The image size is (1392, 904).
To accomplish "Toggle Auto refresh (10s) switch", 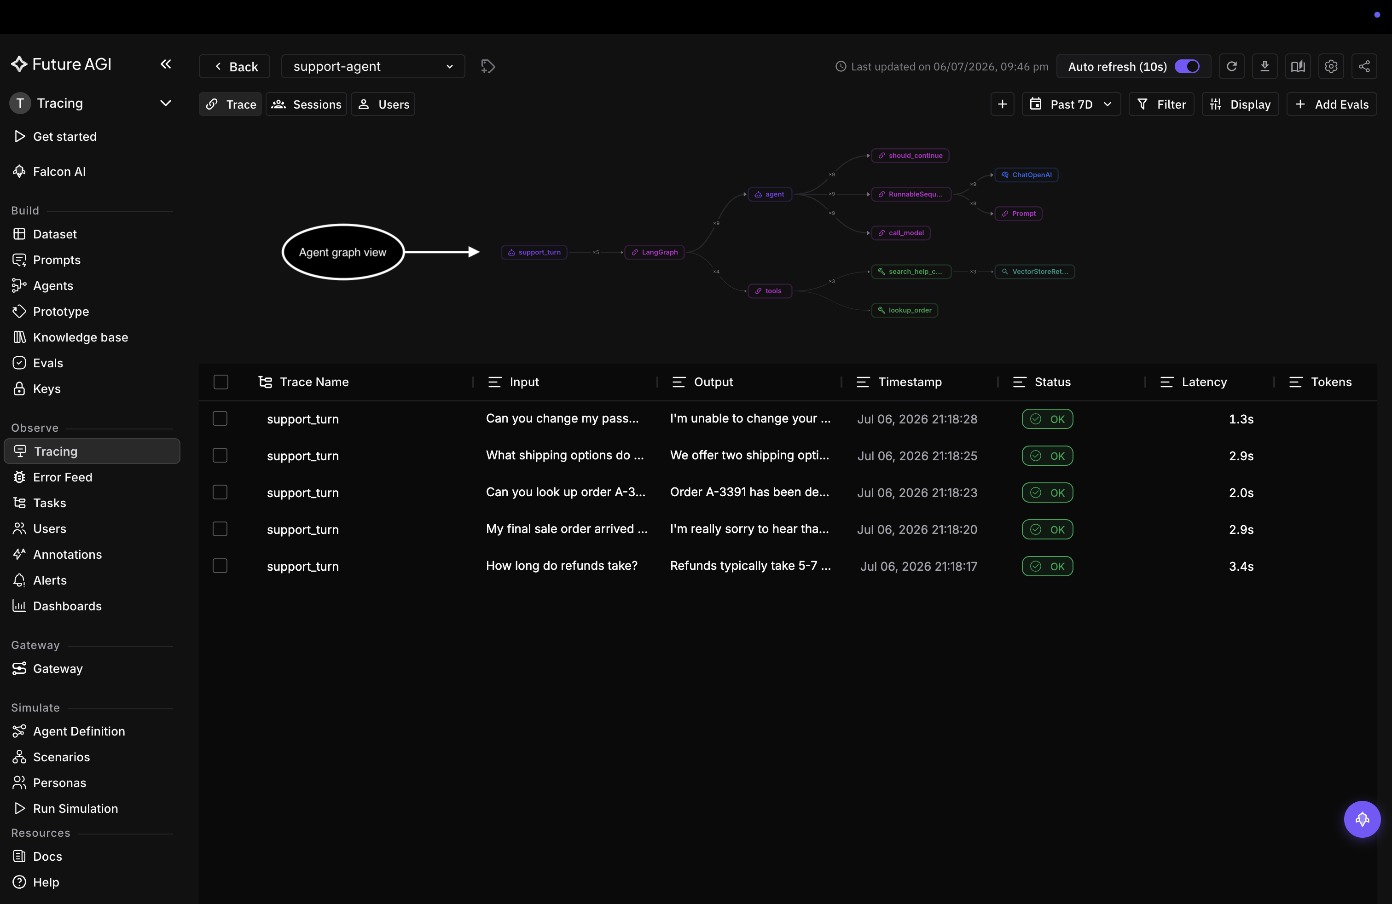I will (1187, 66).
